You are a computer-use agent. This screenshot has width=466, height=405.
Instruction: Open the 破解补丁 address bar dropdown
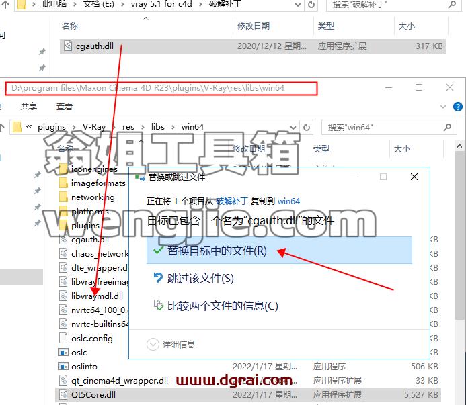297,5
